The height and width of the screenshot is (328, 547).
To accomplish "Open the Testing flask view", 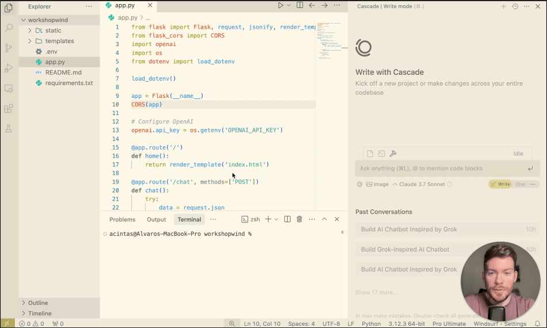I will pyautogui.click(x=9, y=129).
